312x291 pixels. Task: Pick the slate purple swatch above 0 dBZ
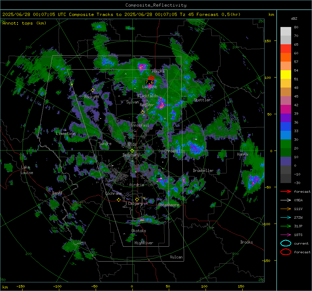pos(286,161)
